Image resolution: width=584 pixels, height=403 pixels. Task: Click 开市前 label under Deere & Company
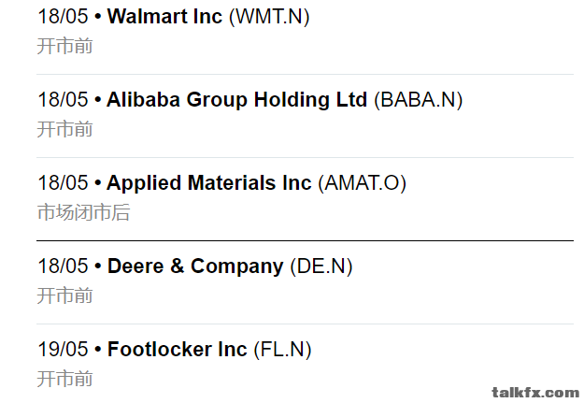coord(64,295)
